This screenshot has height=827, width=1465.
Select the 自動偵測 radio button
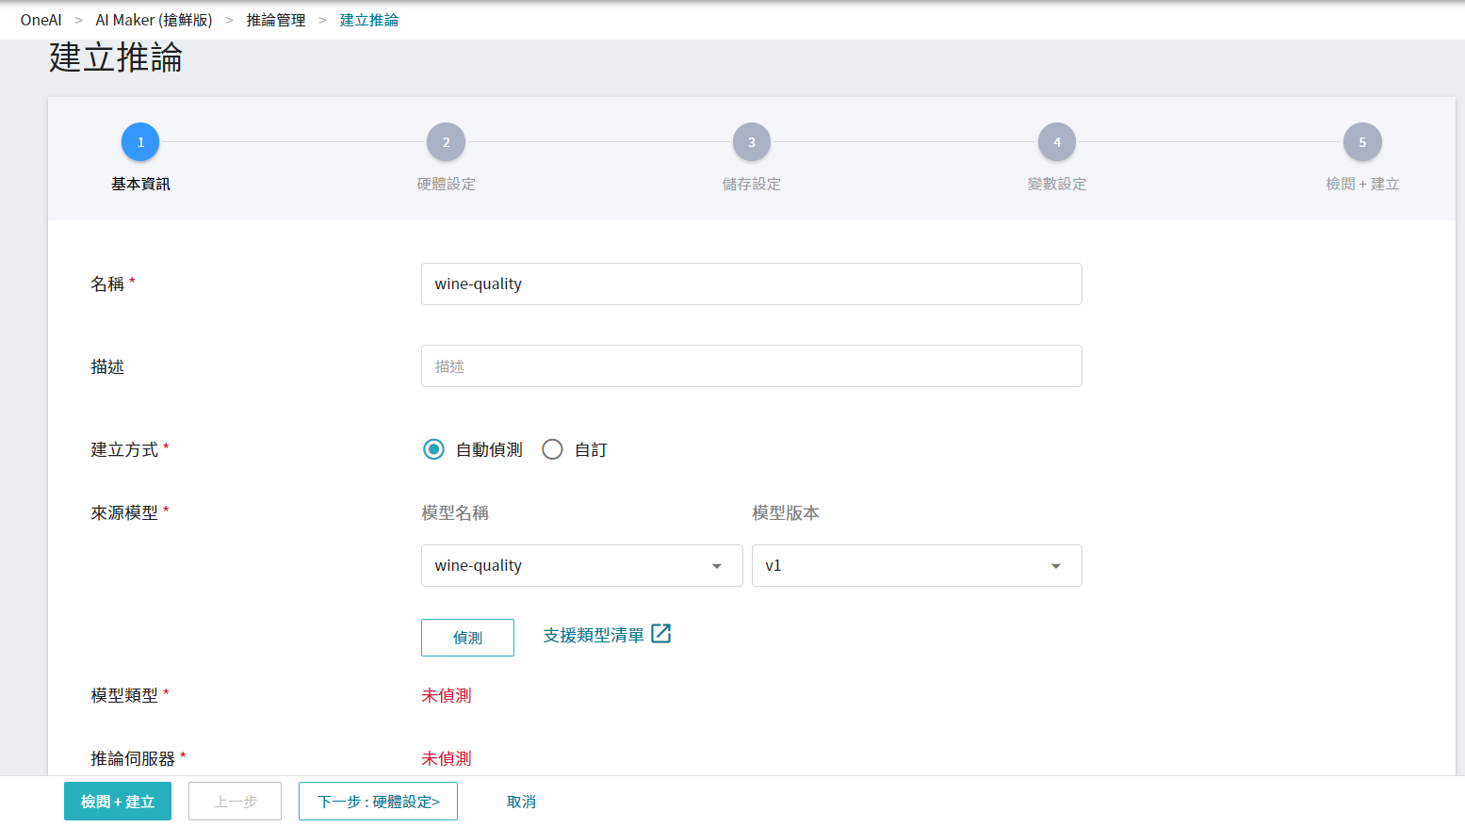pyautogui.click(x=433, y=449)
